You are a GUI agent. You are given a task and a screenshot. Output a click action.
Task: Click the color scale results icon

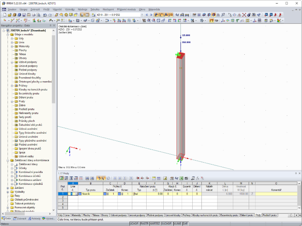[279, 20]
